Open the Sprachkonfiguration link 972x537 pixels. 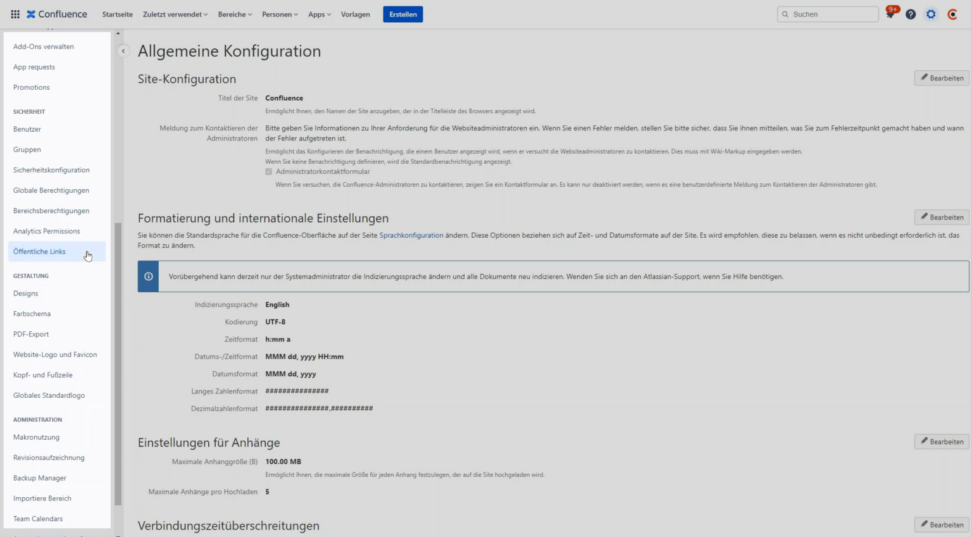[x=411, y=235]
